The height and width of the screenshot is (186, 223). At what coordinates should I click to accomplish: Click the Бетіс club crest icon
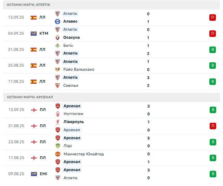click(x=57, y=46)
